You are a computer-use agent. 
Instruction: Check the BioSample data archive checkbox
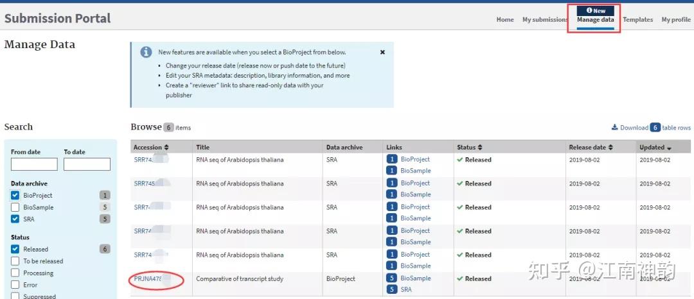(x=15, y=207)
